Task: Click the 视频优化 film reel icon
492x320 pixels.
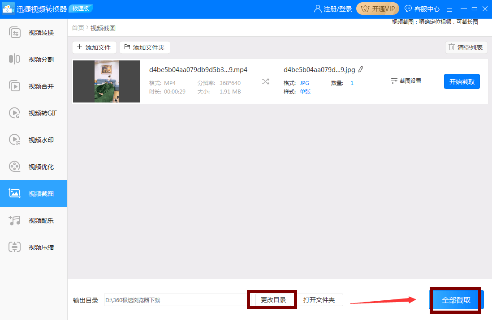Action: coord(14,167)
